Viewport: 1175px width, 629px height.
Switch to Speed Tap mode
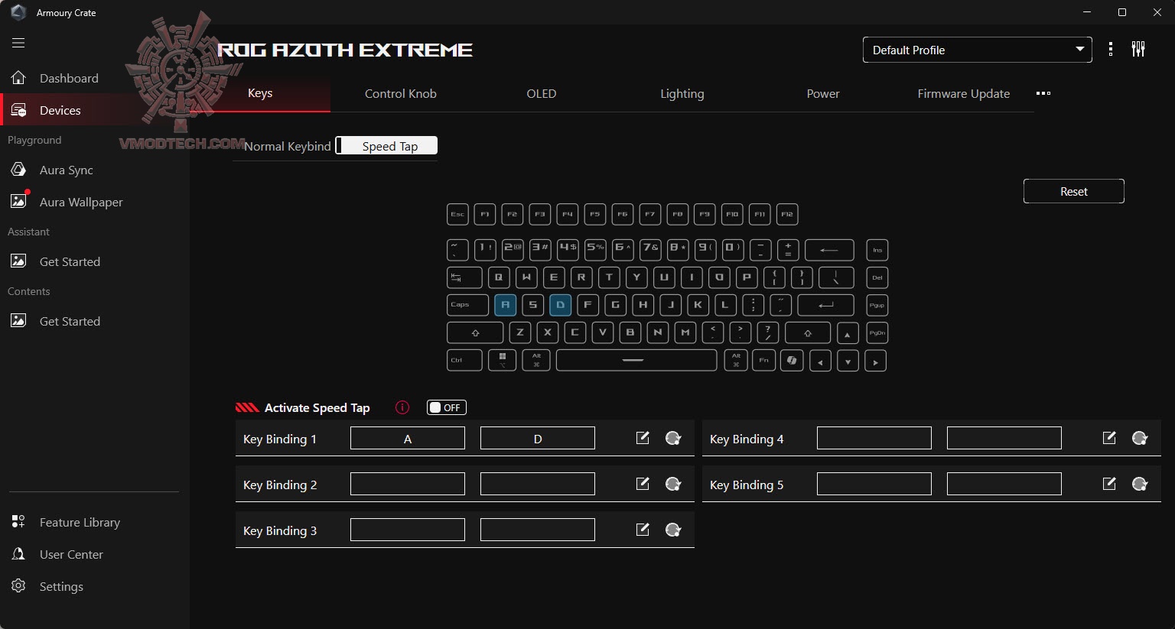(387, 146)
